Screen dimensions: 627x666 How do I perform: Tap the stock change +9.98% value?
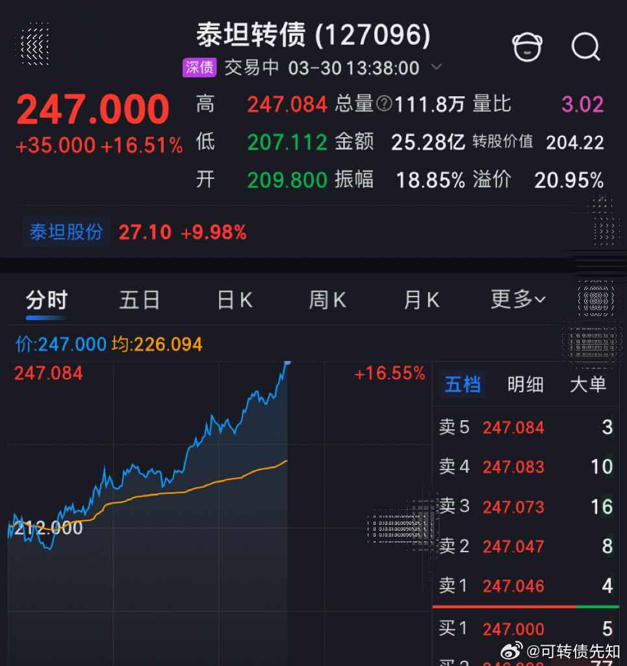point(213,232)
